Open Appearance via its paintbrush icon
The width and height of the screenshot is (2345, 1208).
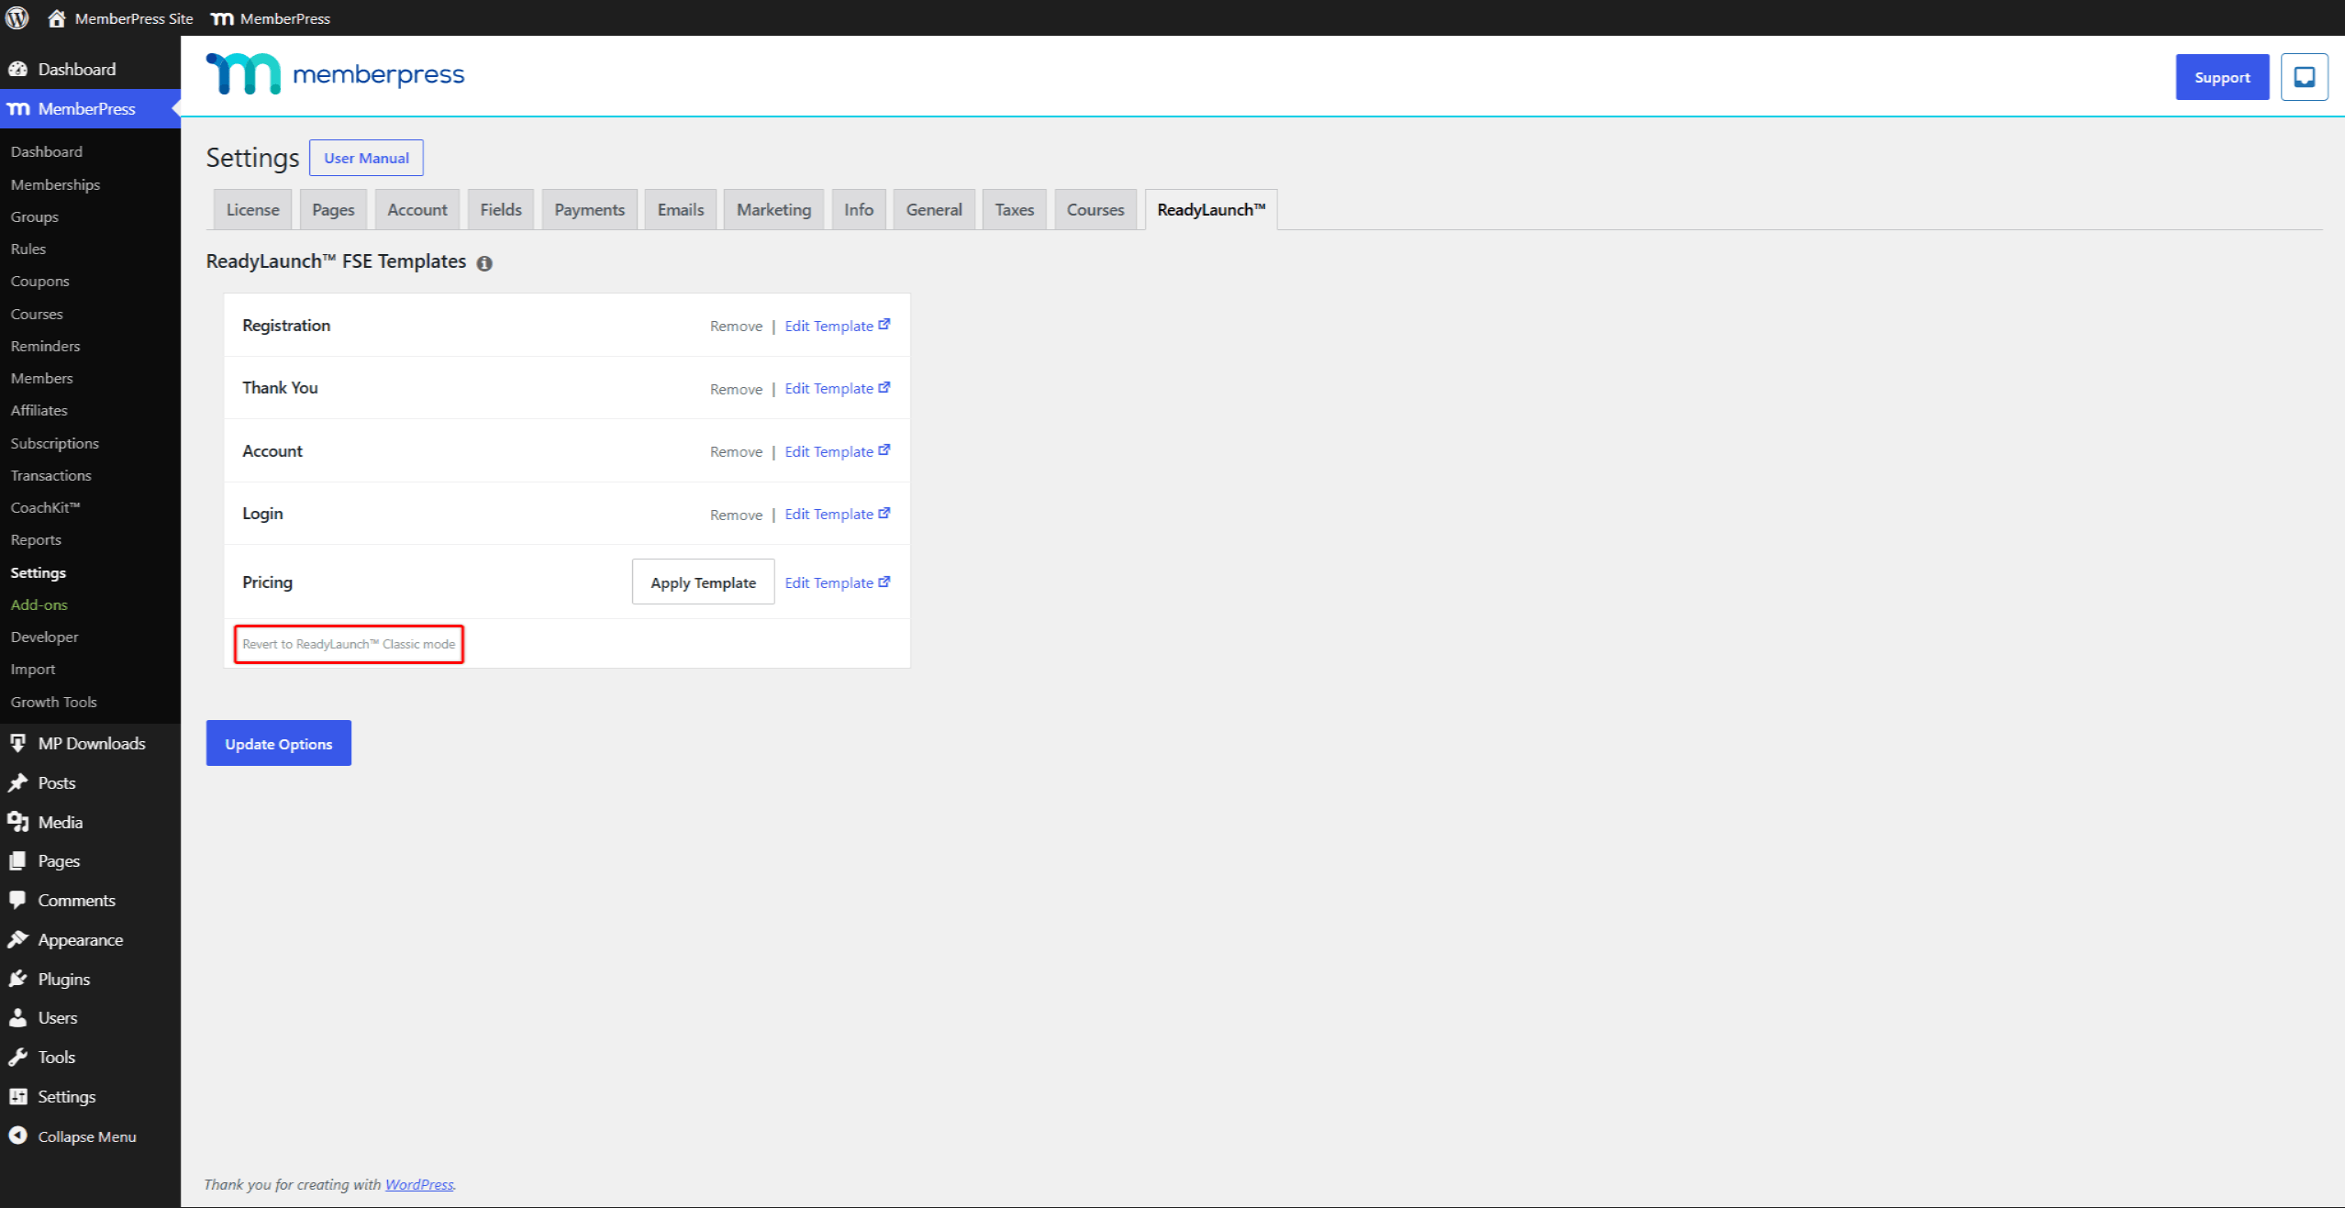18,939
